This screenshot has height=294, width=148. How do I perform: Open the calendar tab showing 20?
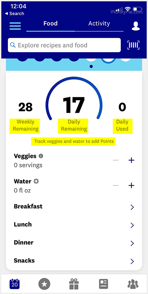pos(14,284)
